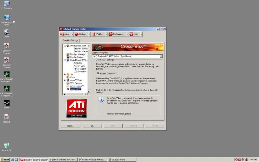
Task: Close the Catalyst Control Center window
Action: (x=164, y=29)
